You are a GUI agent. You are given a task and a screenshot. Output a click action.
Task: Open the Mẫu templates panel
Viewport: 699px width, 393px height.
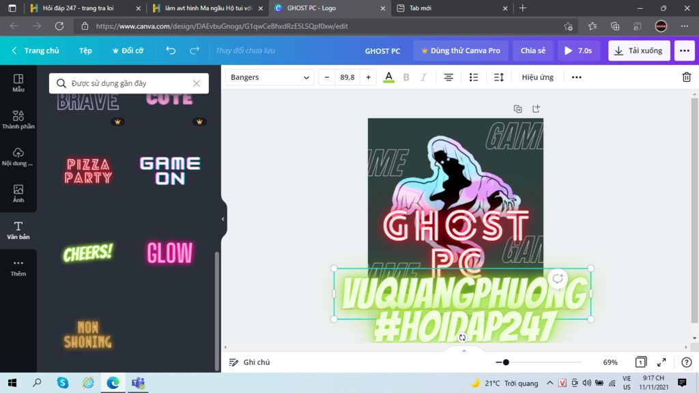pyautogui.click(x=18, y=83)
